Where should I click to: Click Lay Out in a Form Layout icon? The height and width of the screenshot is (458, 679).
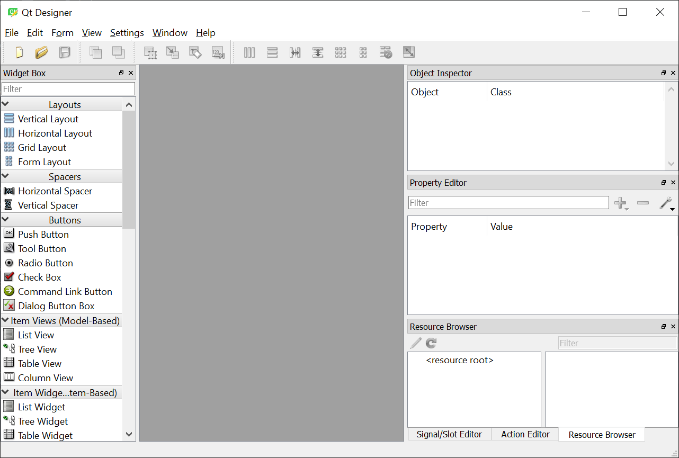tap(363, 52)
